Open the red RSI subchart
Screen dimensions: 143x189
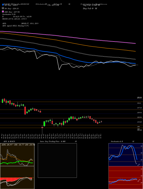[126, 178]
